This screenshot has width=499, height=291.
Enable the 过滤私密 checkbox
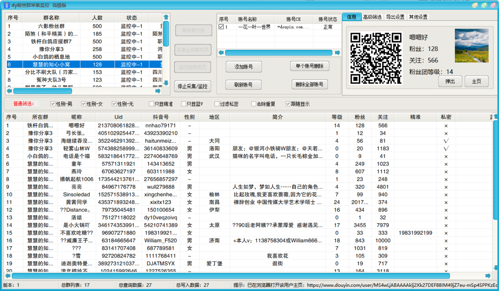(x=217, y=104)
